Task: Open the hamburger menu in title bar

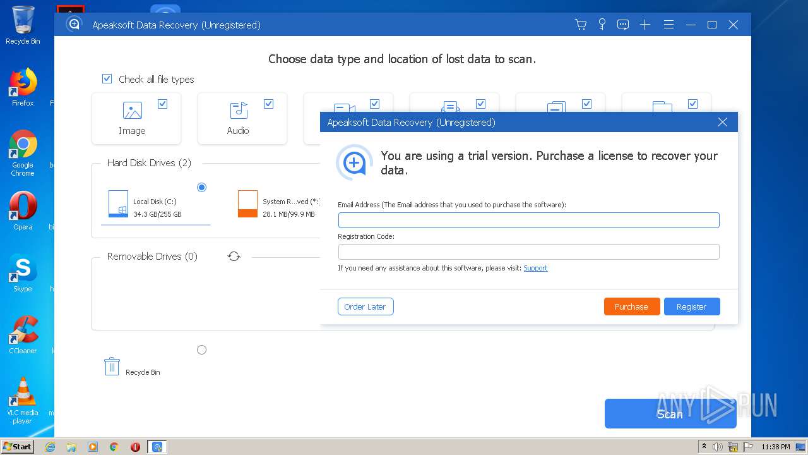Action: click(668, 25)
